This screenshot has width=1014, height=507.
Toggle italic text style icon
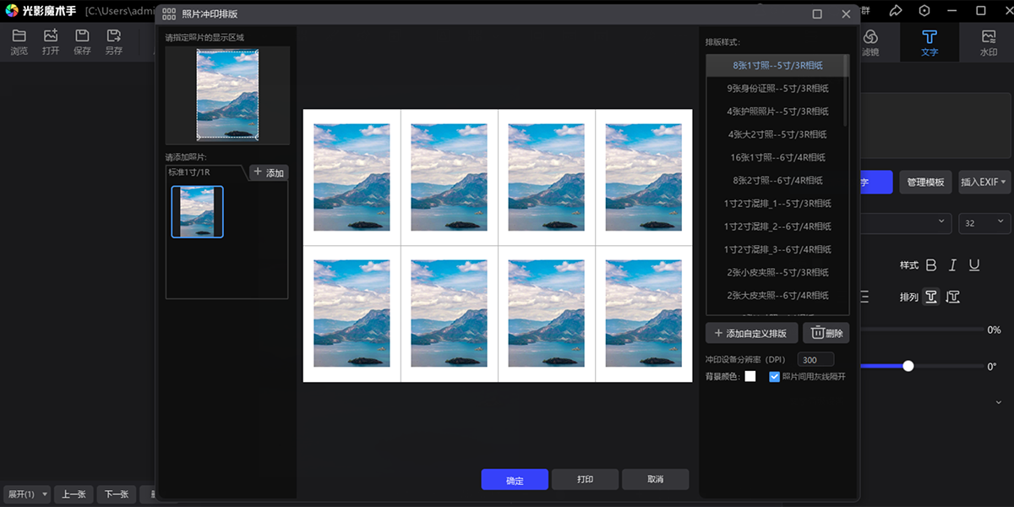point(952,265)
